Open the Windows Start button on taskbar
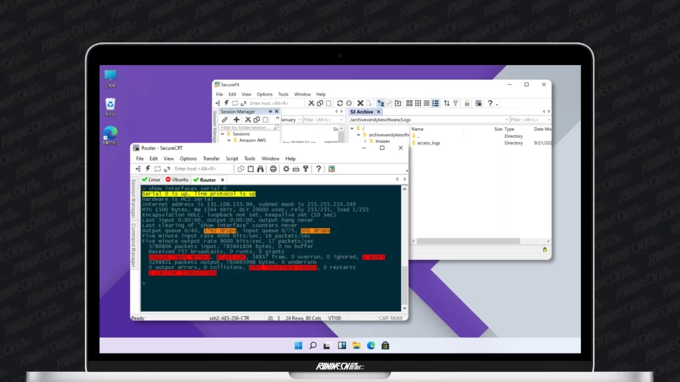 tap(298, 346)
